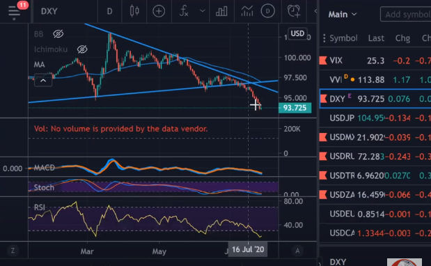Change the D daily interval
Viewport: 431px width, 266px height.
pos(109,11)
